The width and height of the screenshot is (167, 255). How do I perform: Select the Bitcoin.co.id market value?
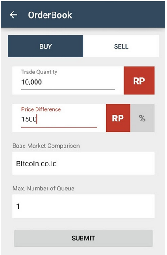(36, 163)
